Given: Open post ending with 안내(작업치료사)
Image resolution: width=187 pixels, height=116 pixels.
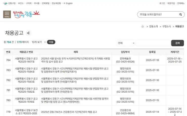Looking at the screenshot, I should [75, 70].
